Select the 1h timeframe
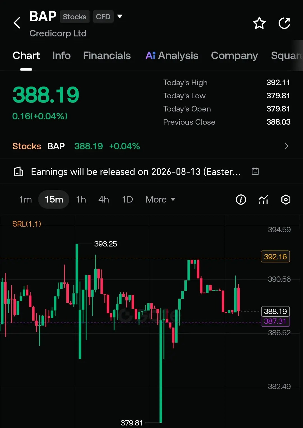The height and width of the screenshot is (428, 303). point(81,199)
